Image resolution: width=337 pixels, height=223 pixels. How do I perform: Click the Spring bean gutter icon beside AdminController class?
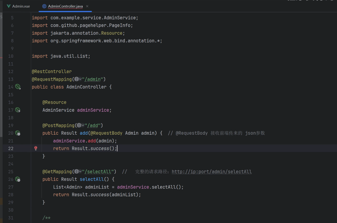[x=18, y=87]
